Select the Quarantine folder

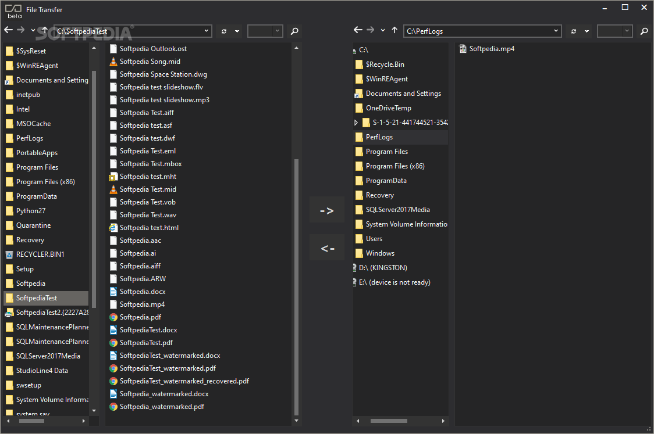(x=28, y=225)
